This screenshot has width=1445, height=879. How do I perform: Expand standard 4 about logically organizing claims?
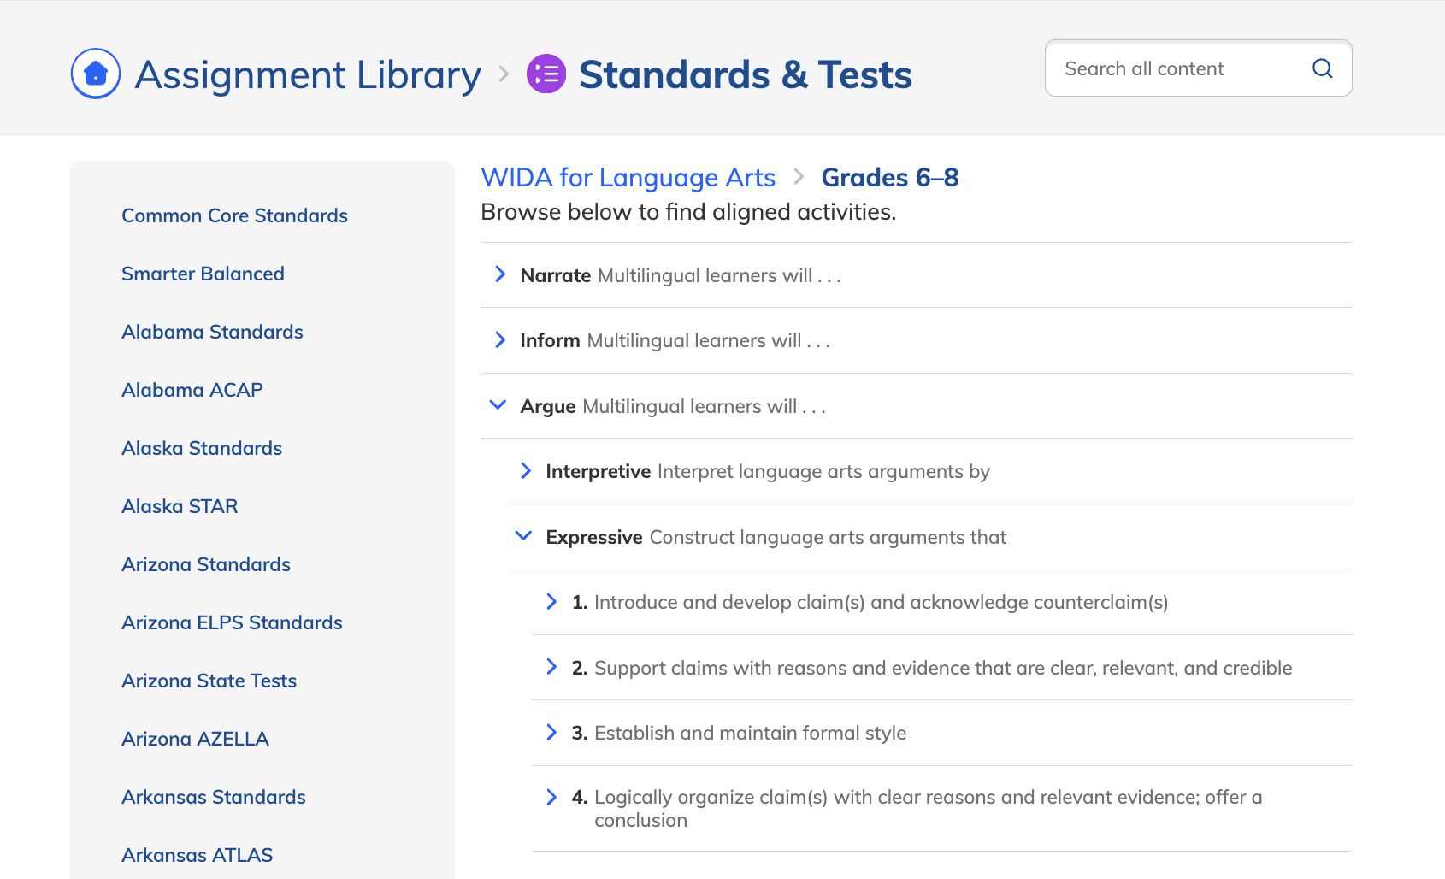click(551, 796)
